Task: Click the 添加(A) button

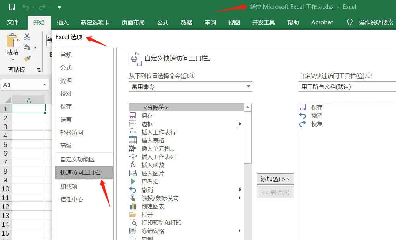Action: [275, 179]
